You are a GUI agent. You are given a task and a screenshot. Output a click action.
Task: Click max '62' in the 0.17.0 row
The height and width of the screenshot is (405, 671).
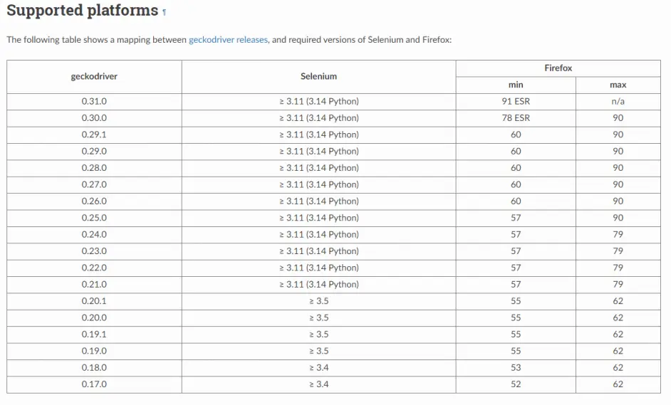[618, 385]
